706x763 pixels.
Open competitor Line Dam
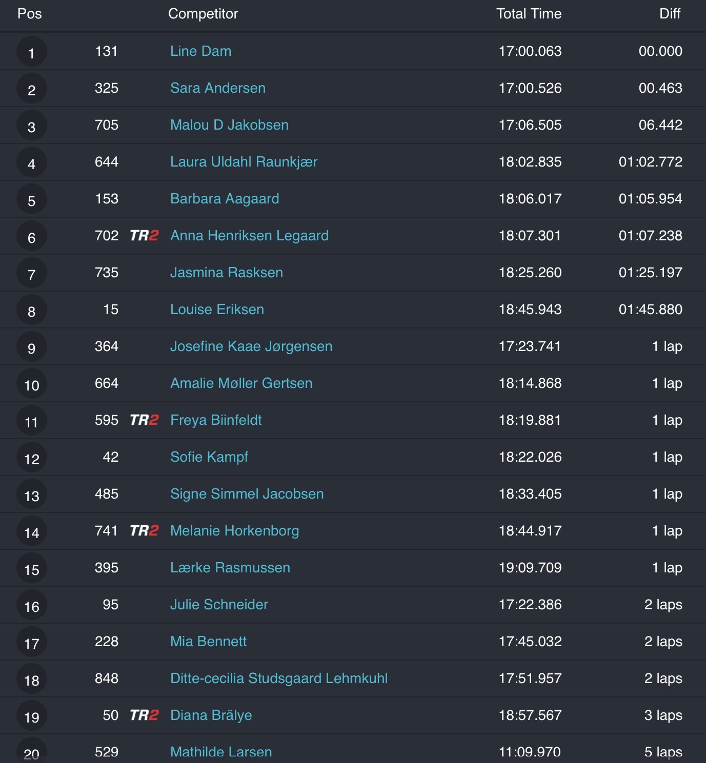point(200,51)
